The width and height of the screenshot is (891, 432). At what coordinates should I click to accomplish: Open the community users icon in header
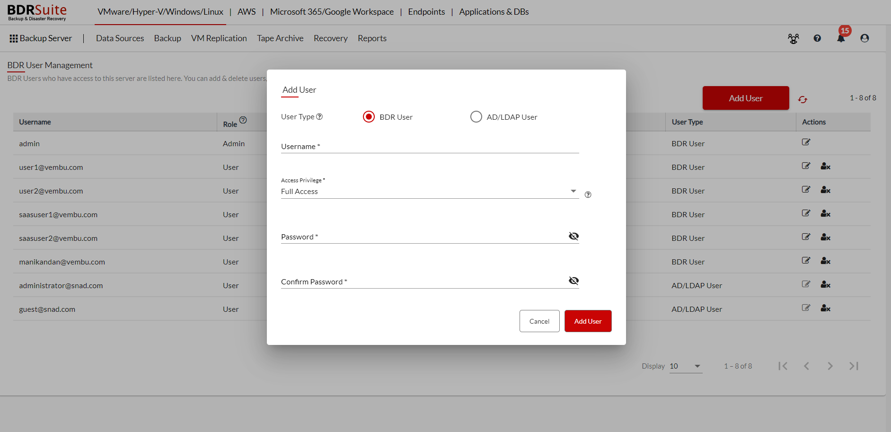[x=794, y=38]
